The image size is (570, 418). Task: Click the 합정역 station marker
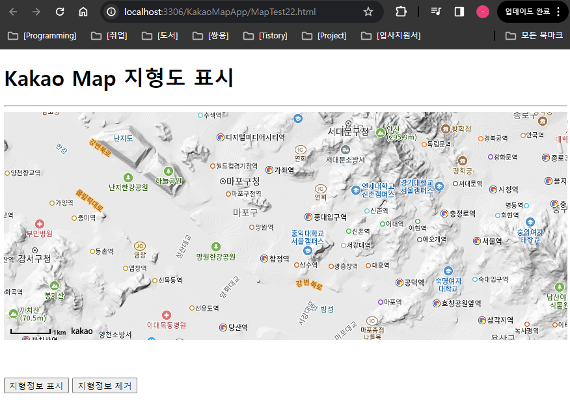(264, 258)
